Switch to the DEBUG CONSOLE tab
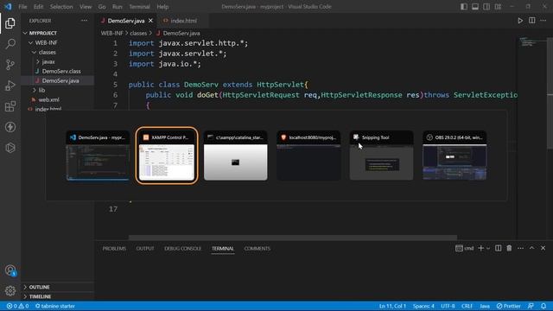 coord(182,249)
